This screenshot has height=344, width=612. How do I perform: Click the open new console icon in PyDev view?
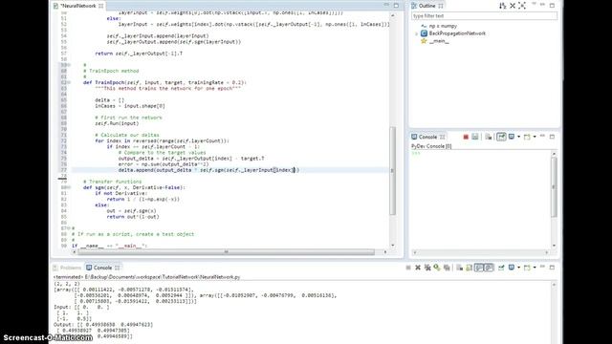click(527, 137)
